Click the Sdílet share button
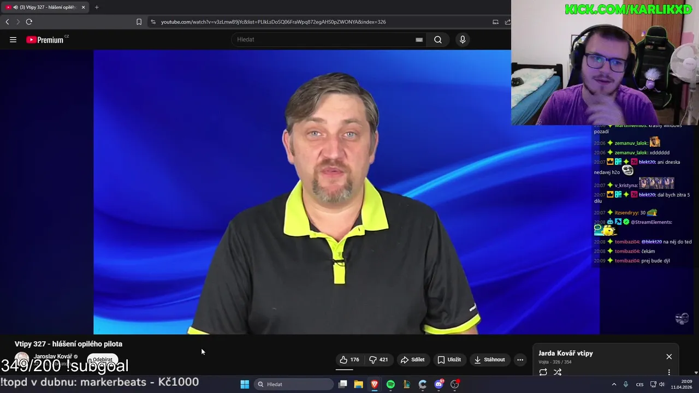This screenshot has width=699, height=393. [x=412, y=360]
